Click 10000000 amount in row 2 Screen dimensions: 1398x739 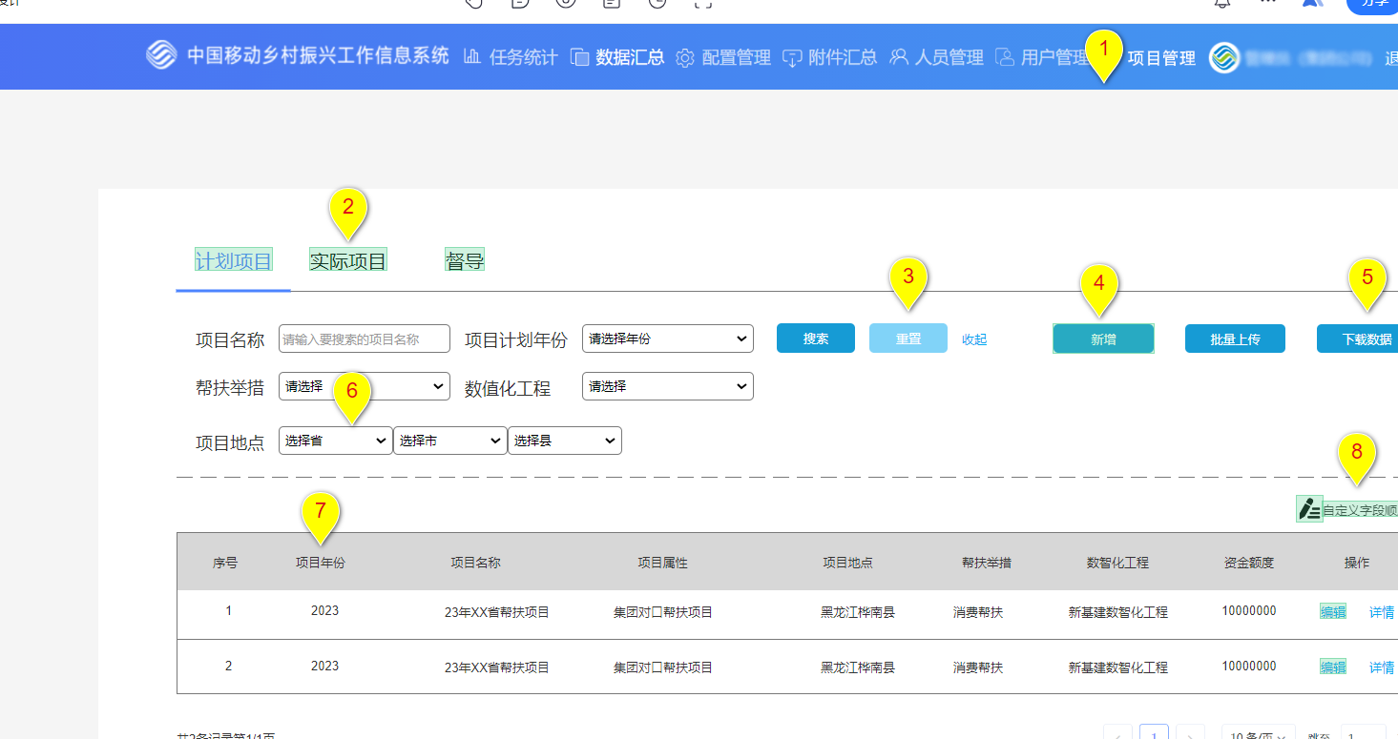(1249, 666)
